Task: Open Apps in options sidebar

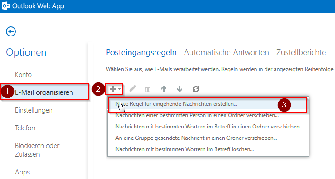Action: pyautogui.click(x=22, y=172)
